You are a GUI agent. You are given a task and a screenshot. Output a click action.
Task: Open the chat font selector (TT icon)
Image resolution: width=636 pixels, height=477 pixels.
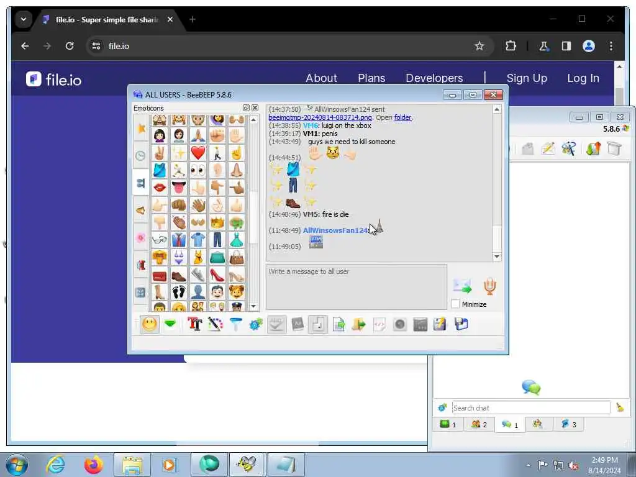pyautogui.click(x=194, y=324)
